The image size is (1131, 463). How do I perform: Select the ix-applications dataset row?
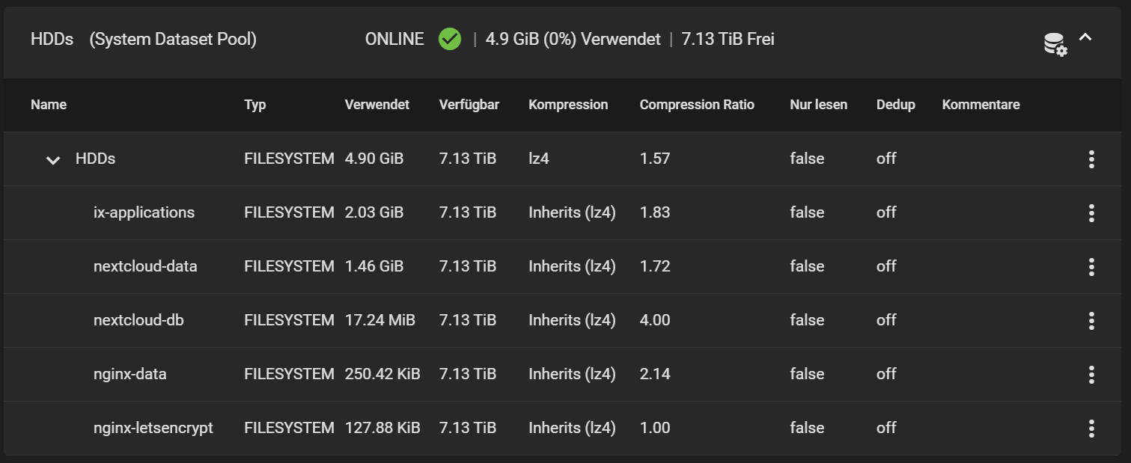(x=144, y=212)
